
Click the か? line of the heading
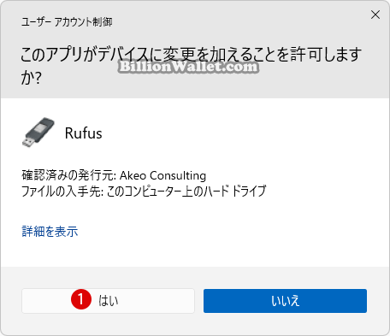[x=31, y=77]
